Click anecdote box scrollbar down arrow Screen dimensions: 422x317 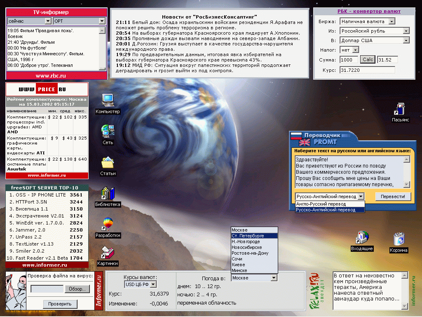405,306
